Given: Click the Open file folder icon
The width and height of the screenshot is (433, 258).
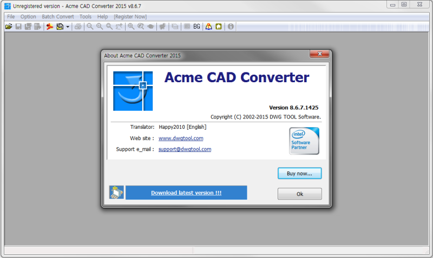Looking at the screenshot, I should click(9, 27).
